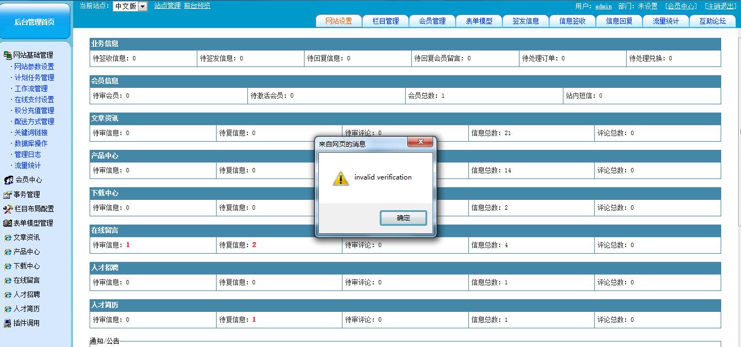
Task: Open 网站参数设置 in the sidebar
Action: point(34,66)
